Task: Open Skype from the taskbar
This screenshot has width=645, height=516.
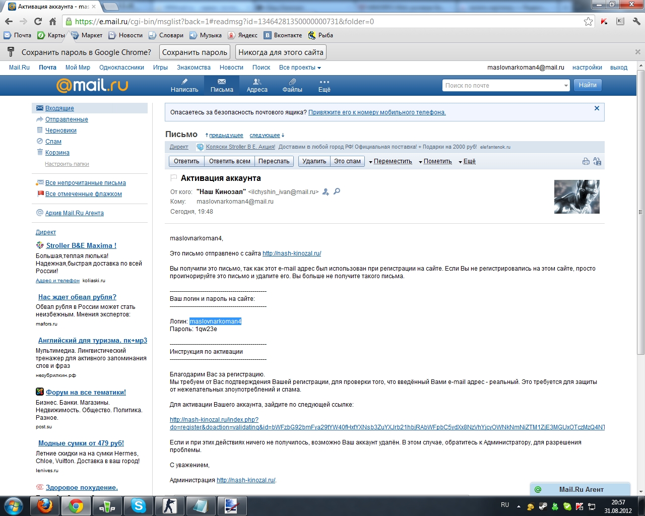Action: point(138,505)
